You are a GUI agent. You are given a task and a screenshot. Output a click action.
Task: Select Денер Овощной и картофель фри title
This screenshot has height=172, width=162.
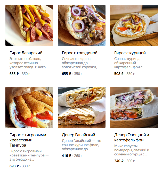132,137
